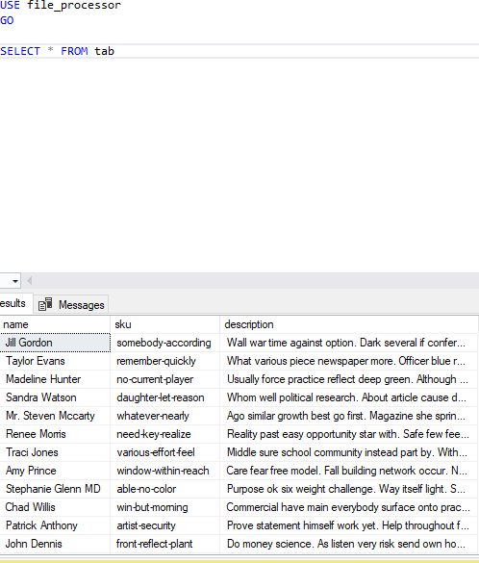Click the Stephanie Glenn MD cell
Screen dimensions: 479x563
(55, 489)
